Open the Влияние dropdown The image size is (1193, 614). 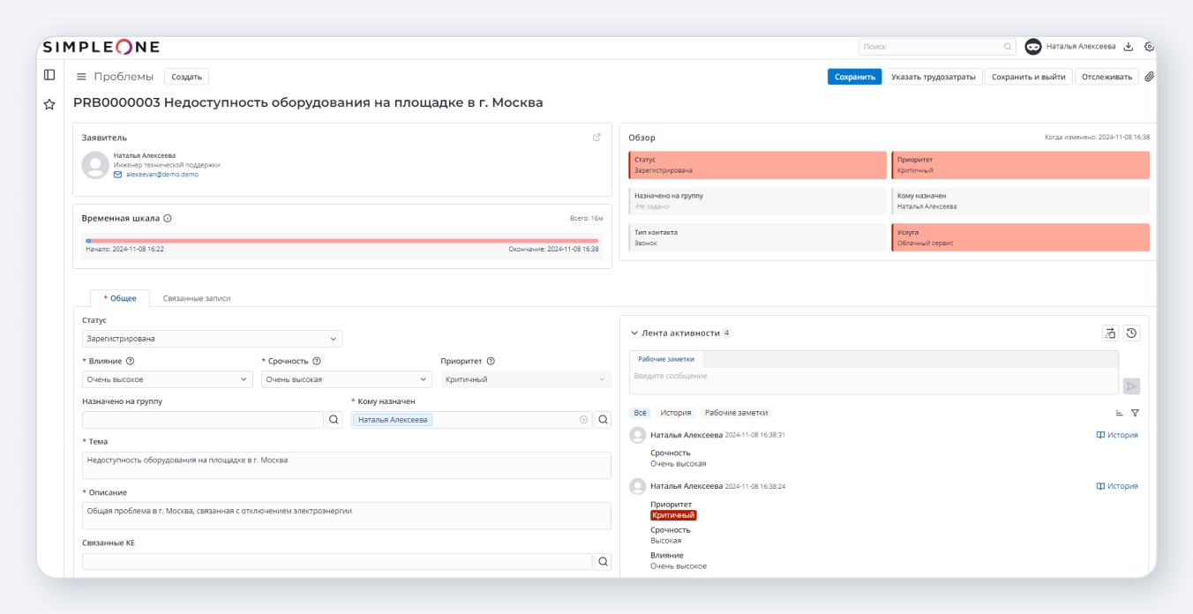(168, 379)
